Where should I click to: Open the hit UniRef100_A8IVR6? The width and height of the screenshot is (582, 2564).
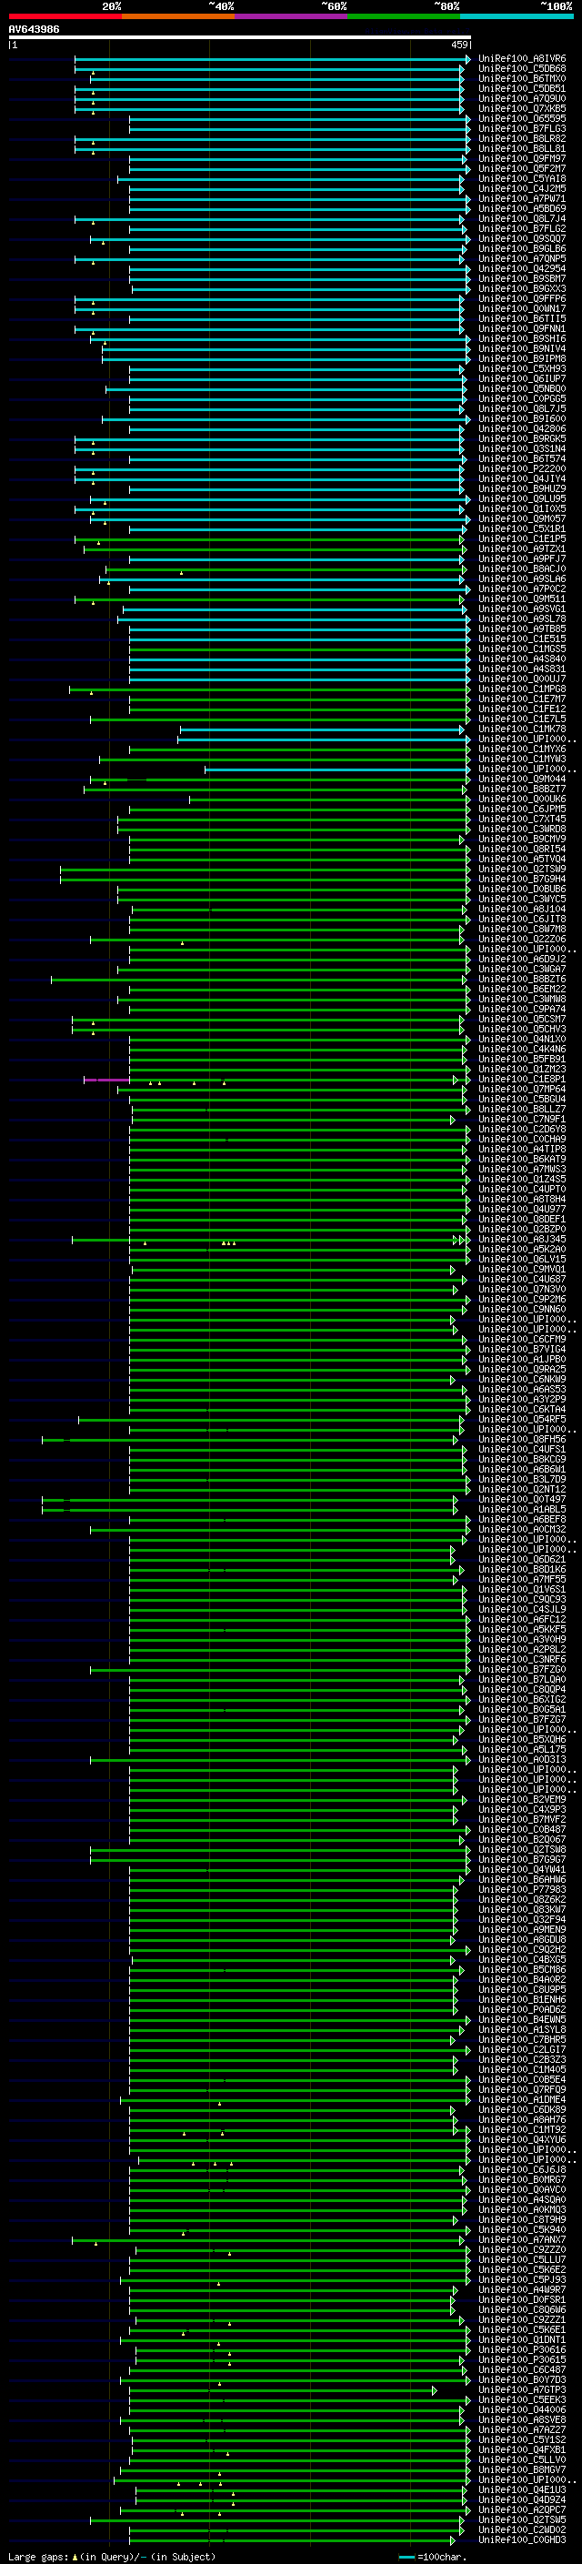[522, 59]
